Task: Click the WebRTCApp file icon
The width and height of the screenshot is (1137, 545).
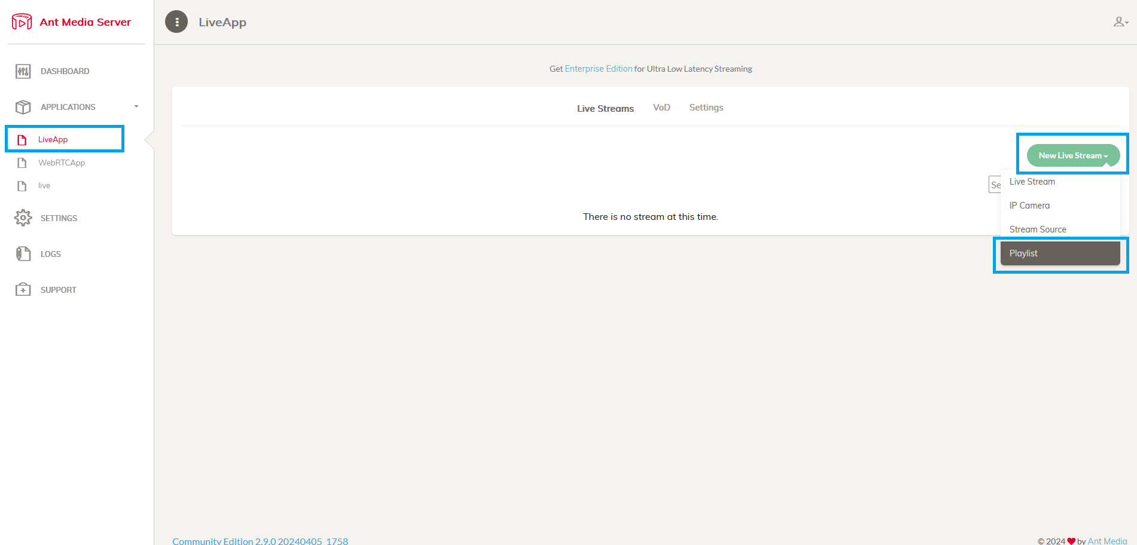Action: click(x=22, y=163)
